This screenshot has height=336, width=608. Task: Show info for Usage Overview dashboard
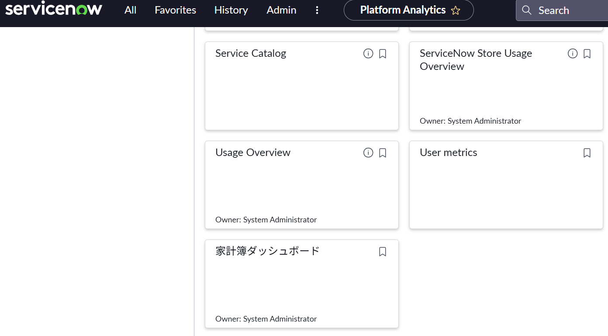(x=368, y=153)
